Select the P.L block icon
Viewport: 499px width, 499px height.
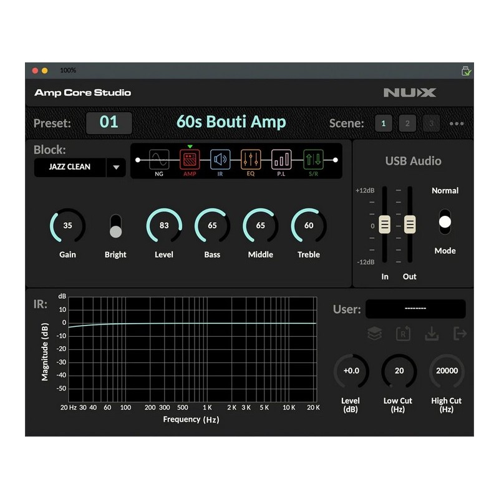pyautogui.click(x=281, y=160)
